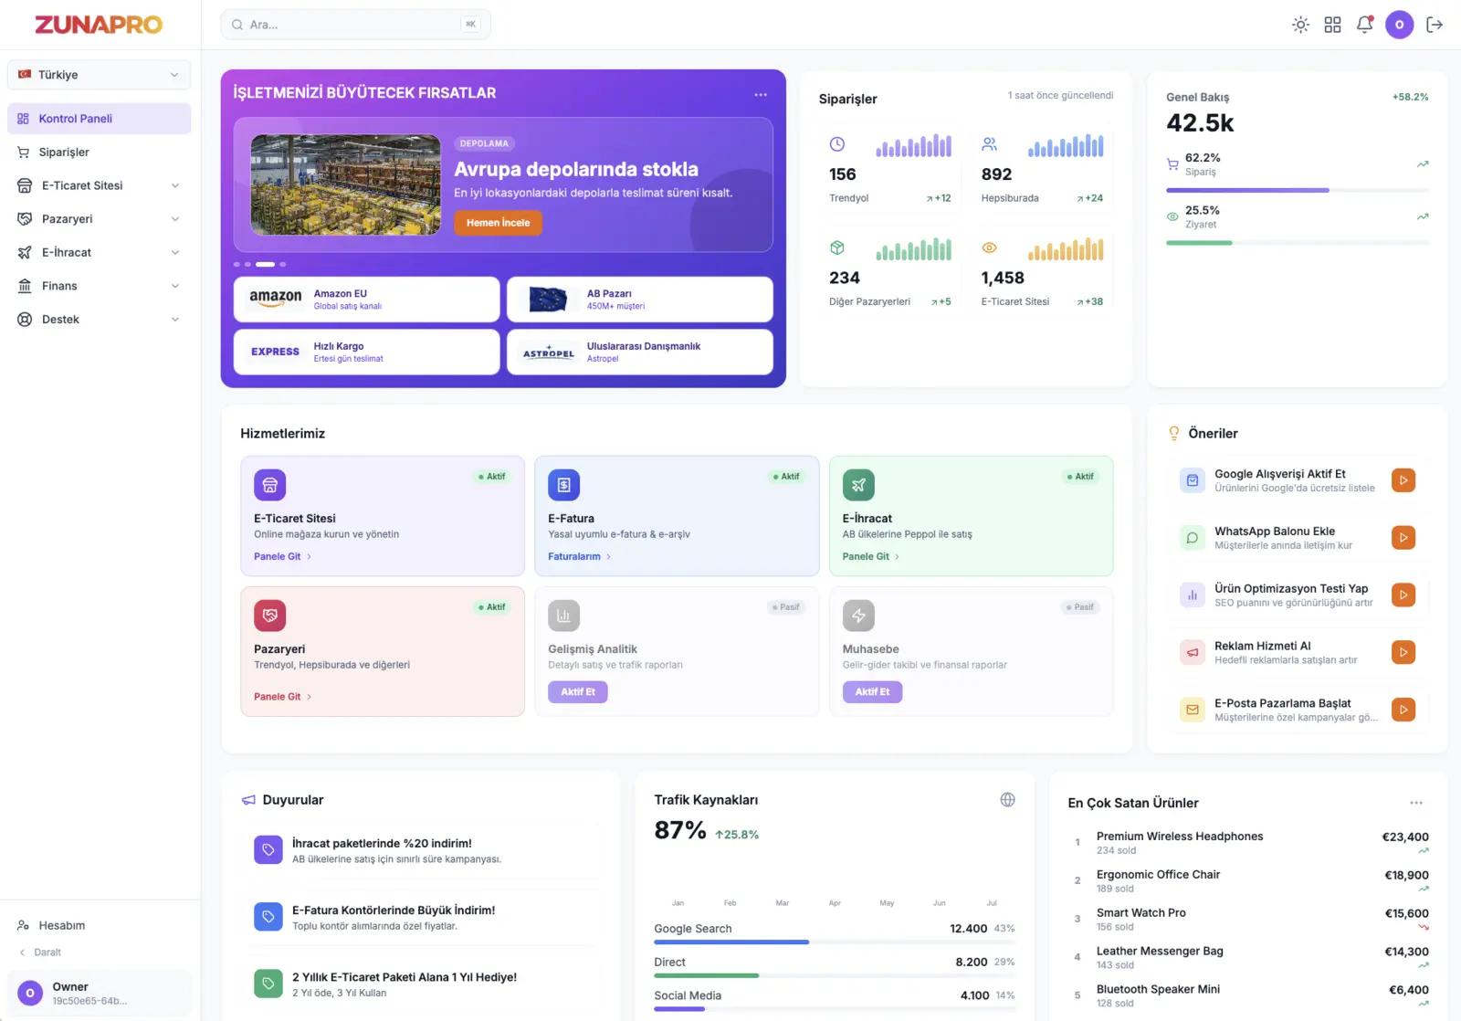Viewport: 1461px width, 1021px height.
Task: Click the E-Ticaret Sitesi store service icon
Action: 269,485
